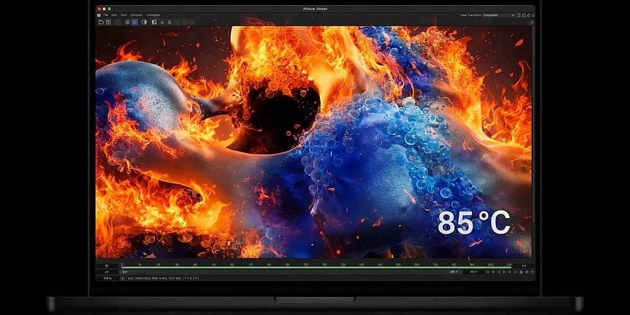The height and width of the screenshot is (315, 630).
Task: Click the end frame input field
Action: [x=474, y=272]
